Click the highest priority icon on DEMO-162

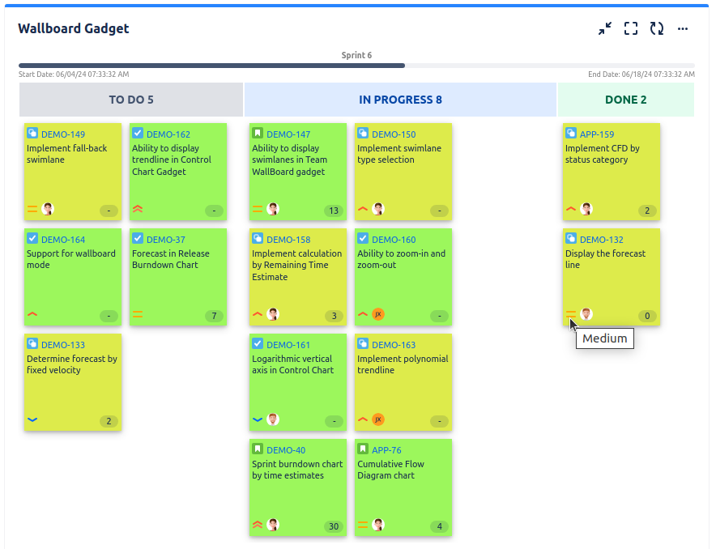pos(138,209)
